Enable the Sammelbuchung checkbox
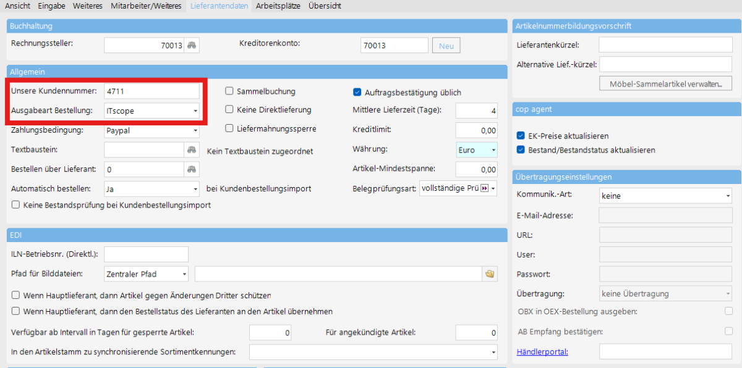Screen dimensions: 742x368 229,91
